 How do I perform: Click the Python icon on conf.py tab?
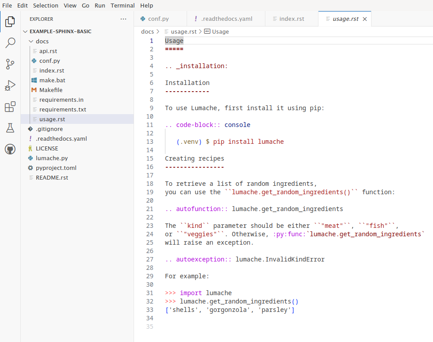pos(143,19)
